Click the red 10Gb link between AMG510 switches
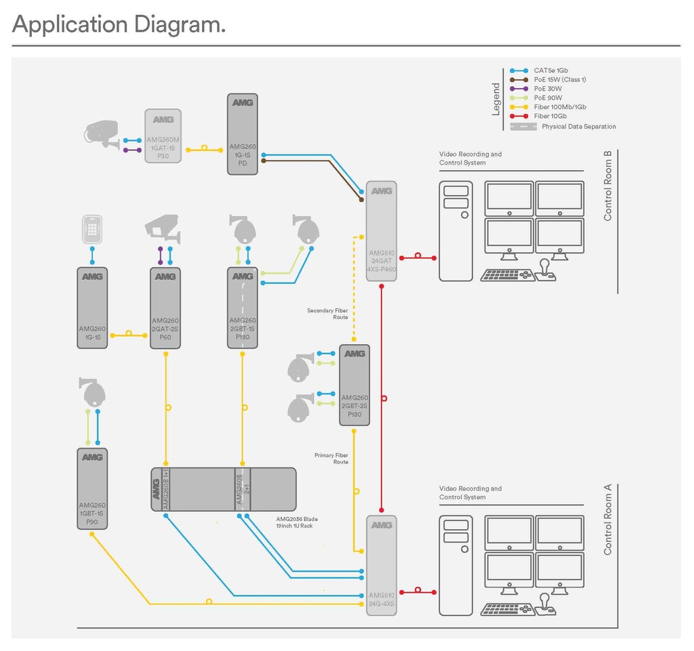The width and height of the screenshot is (694, 651). coord(382,398)
